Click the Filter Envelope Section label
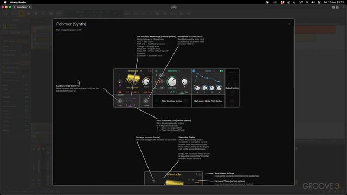Screen dimensions: 347x195 click(x=172, y=101)
